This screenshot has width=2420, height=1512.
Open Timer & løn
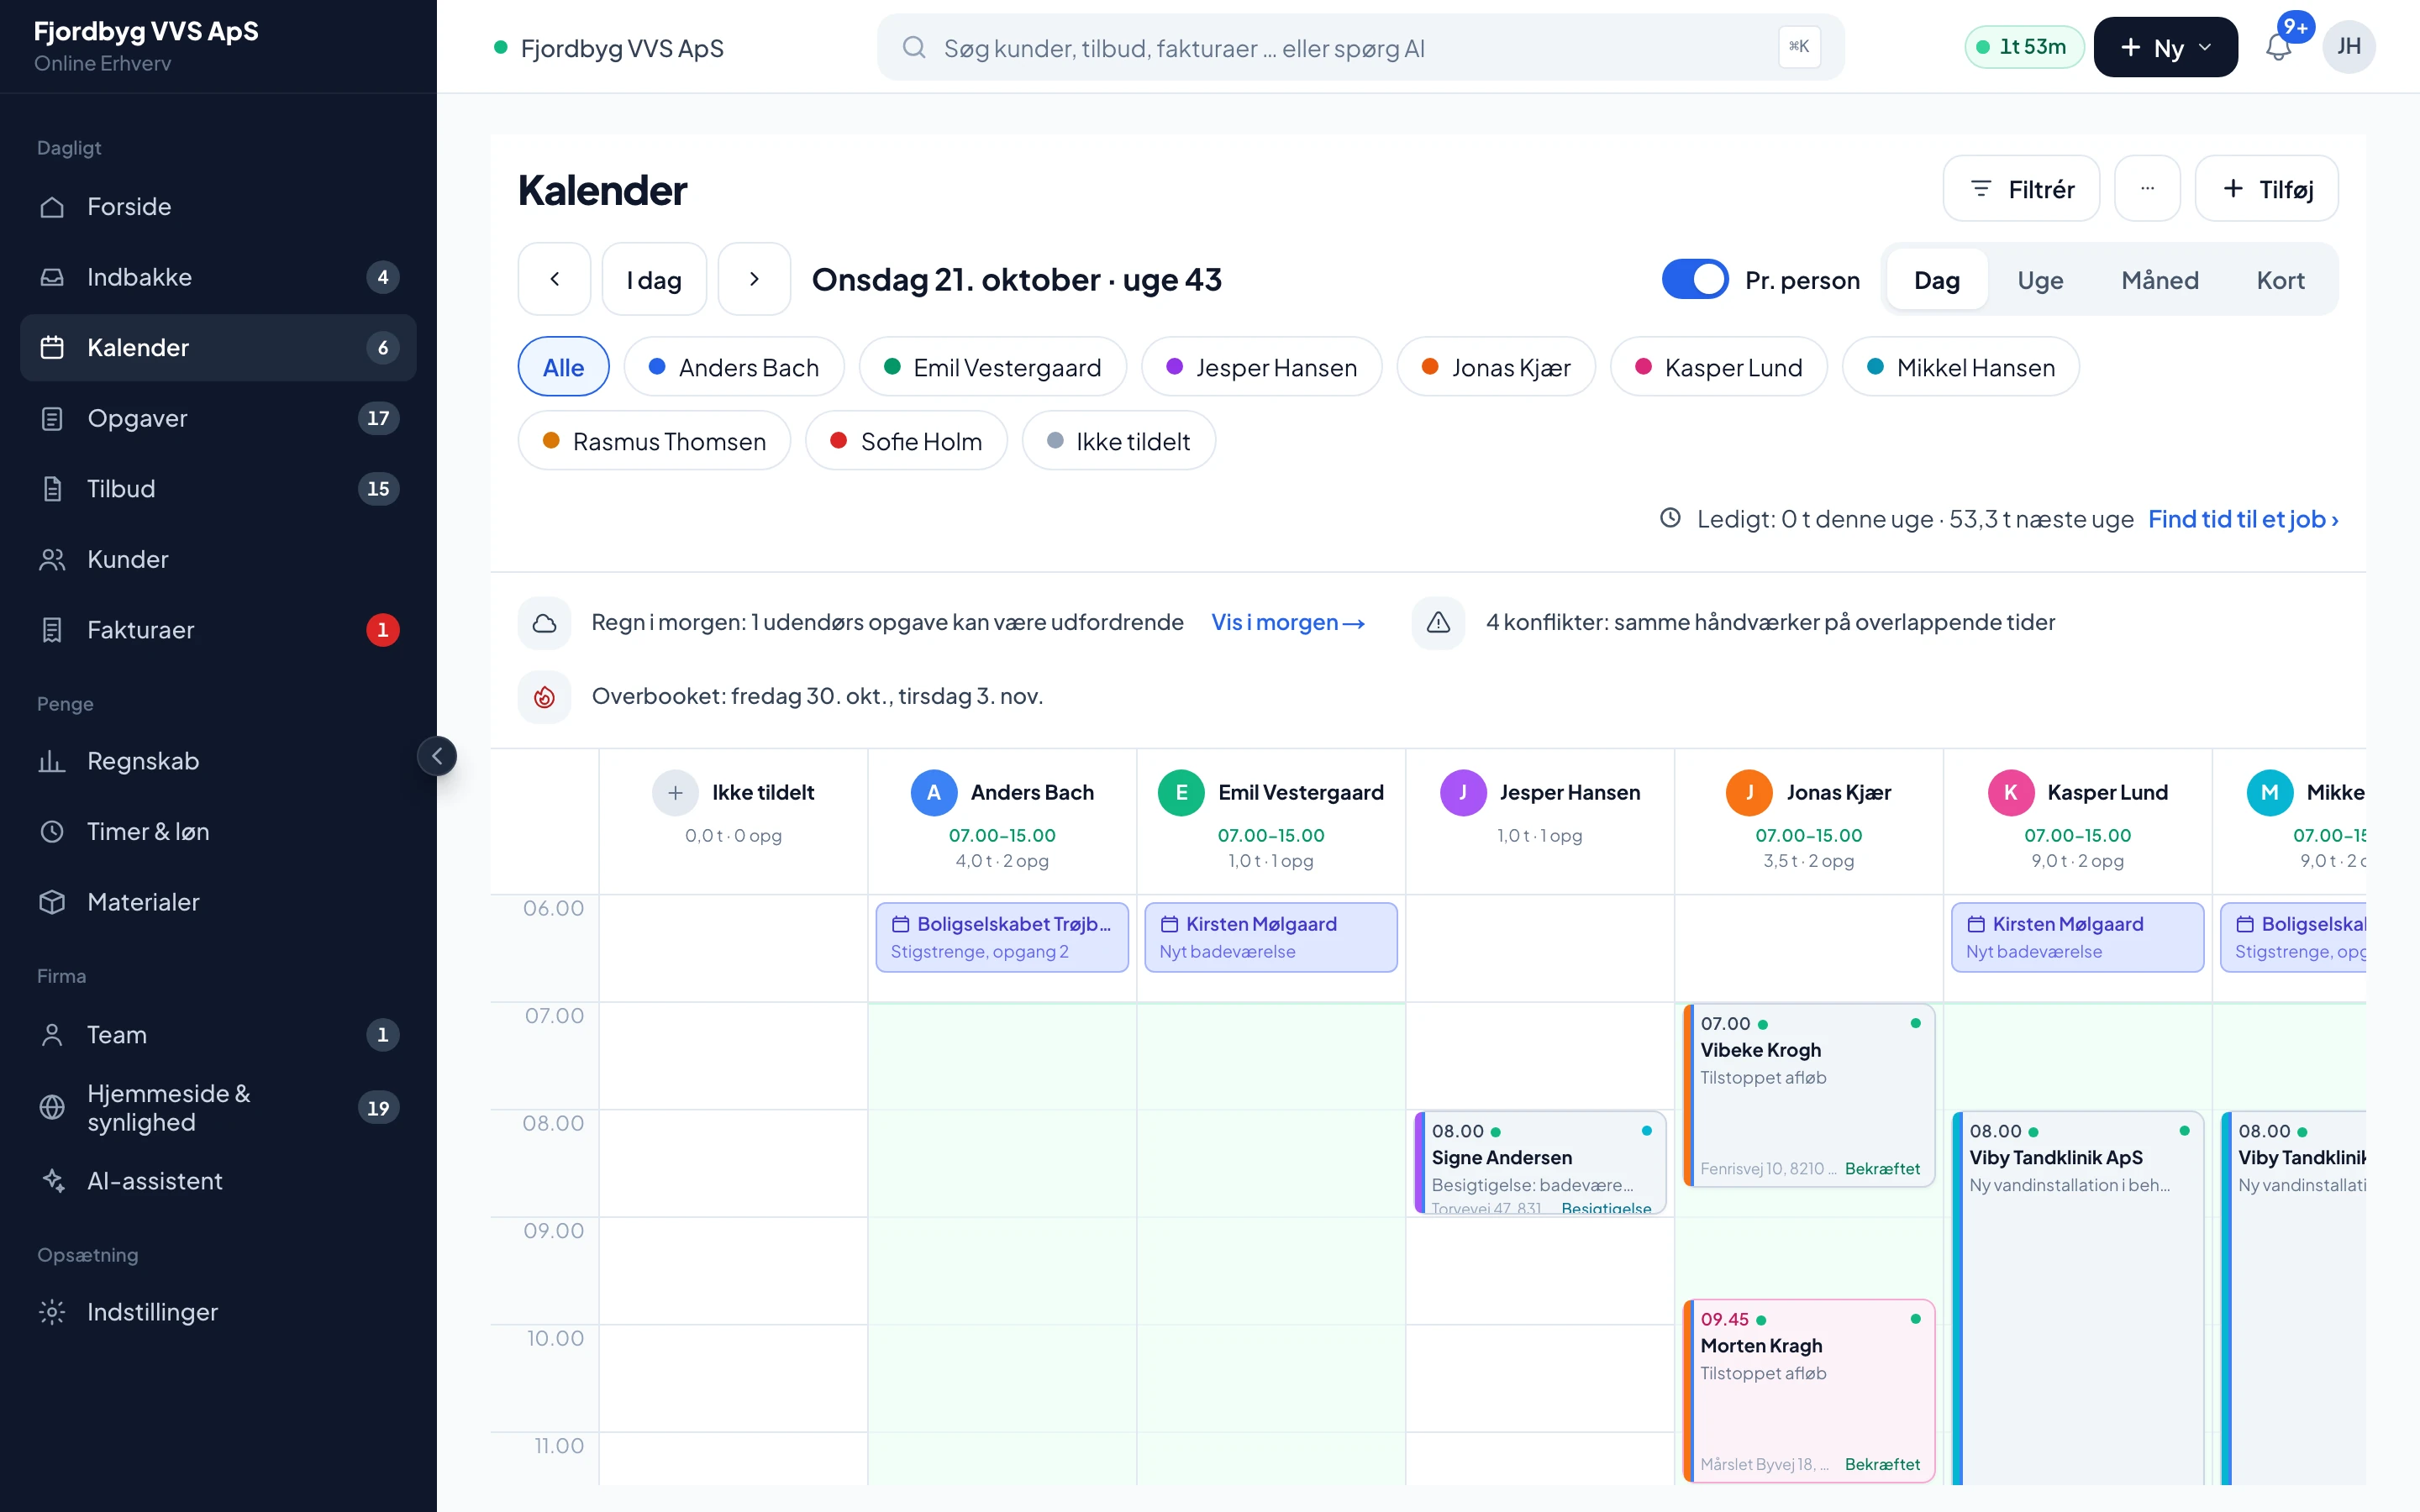click(x=218, y=831)
